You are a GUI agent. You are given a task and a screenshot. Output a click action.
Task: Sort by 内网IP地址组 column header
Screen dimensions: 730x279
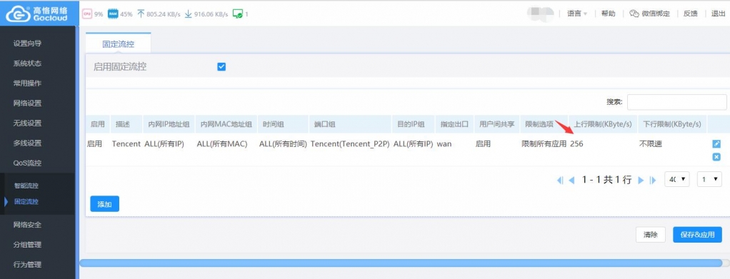pyautogui.click(x=169, y=124)
